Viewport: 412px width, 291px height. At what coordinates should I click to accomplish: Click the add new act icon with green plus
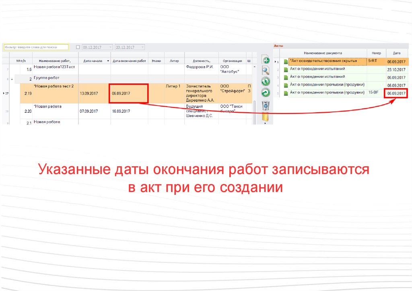266,60
